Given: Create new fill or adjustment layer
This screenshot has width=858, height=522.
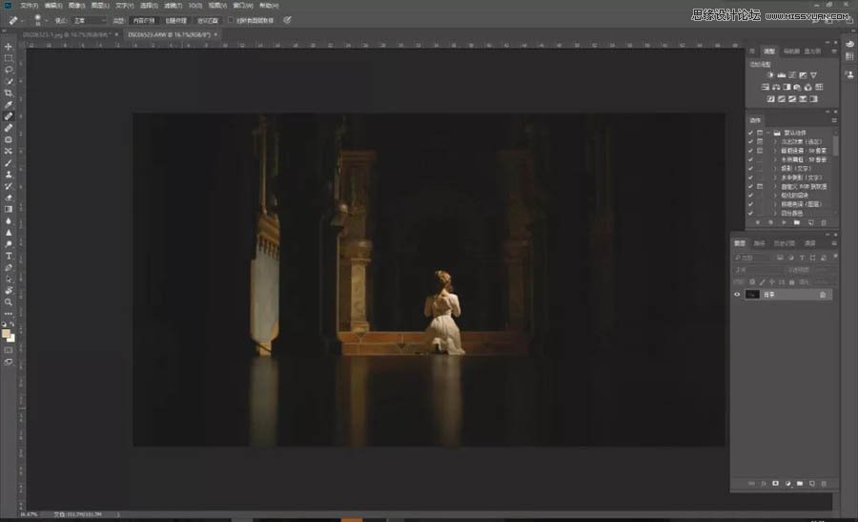Looking at the screenshot, I should click(x=788, y=484).
